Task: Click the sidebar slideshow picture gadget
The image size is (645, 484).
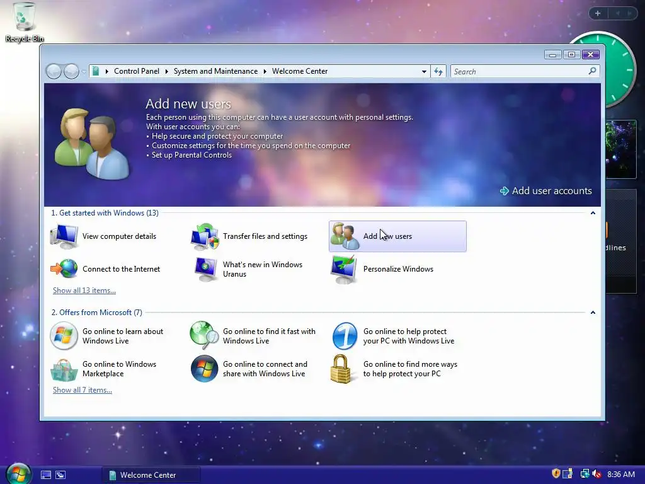Action: (x=620, y=149)
